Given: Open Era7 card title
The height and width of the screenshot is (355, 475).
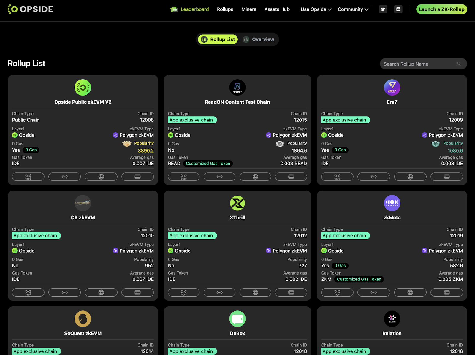Looking at the screenshot, I should [392, 102].
